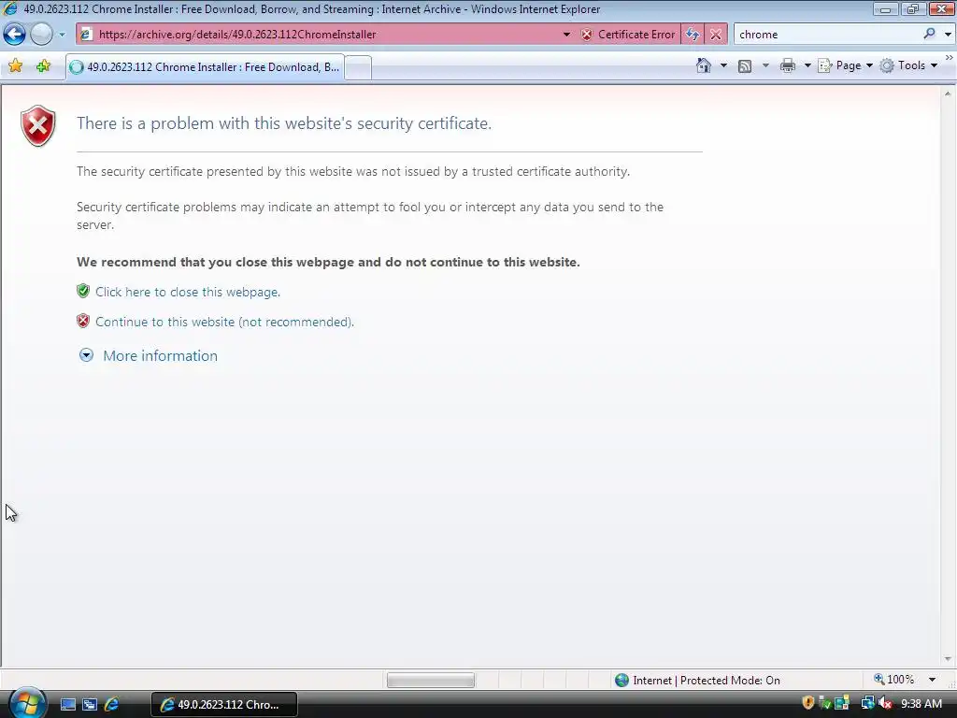Click the search magnifier icon
The width and height of the screenshot is (957, 718).
click(929, 35)
